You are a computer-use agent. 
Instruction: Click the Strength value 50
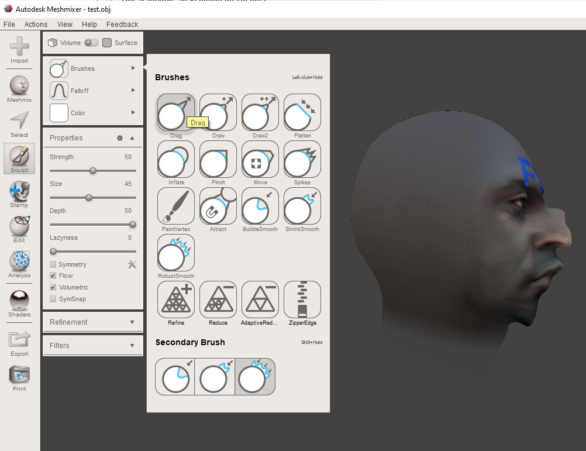(128, 157)
